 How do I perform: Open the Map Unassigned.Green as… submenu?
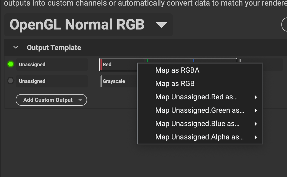coord(200,110)
